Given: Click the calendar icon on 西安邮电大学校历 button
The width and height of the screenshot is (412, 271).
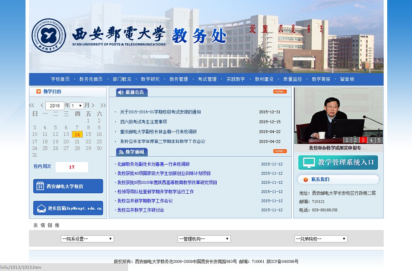Looking at the screenshot, I should 40,186.
